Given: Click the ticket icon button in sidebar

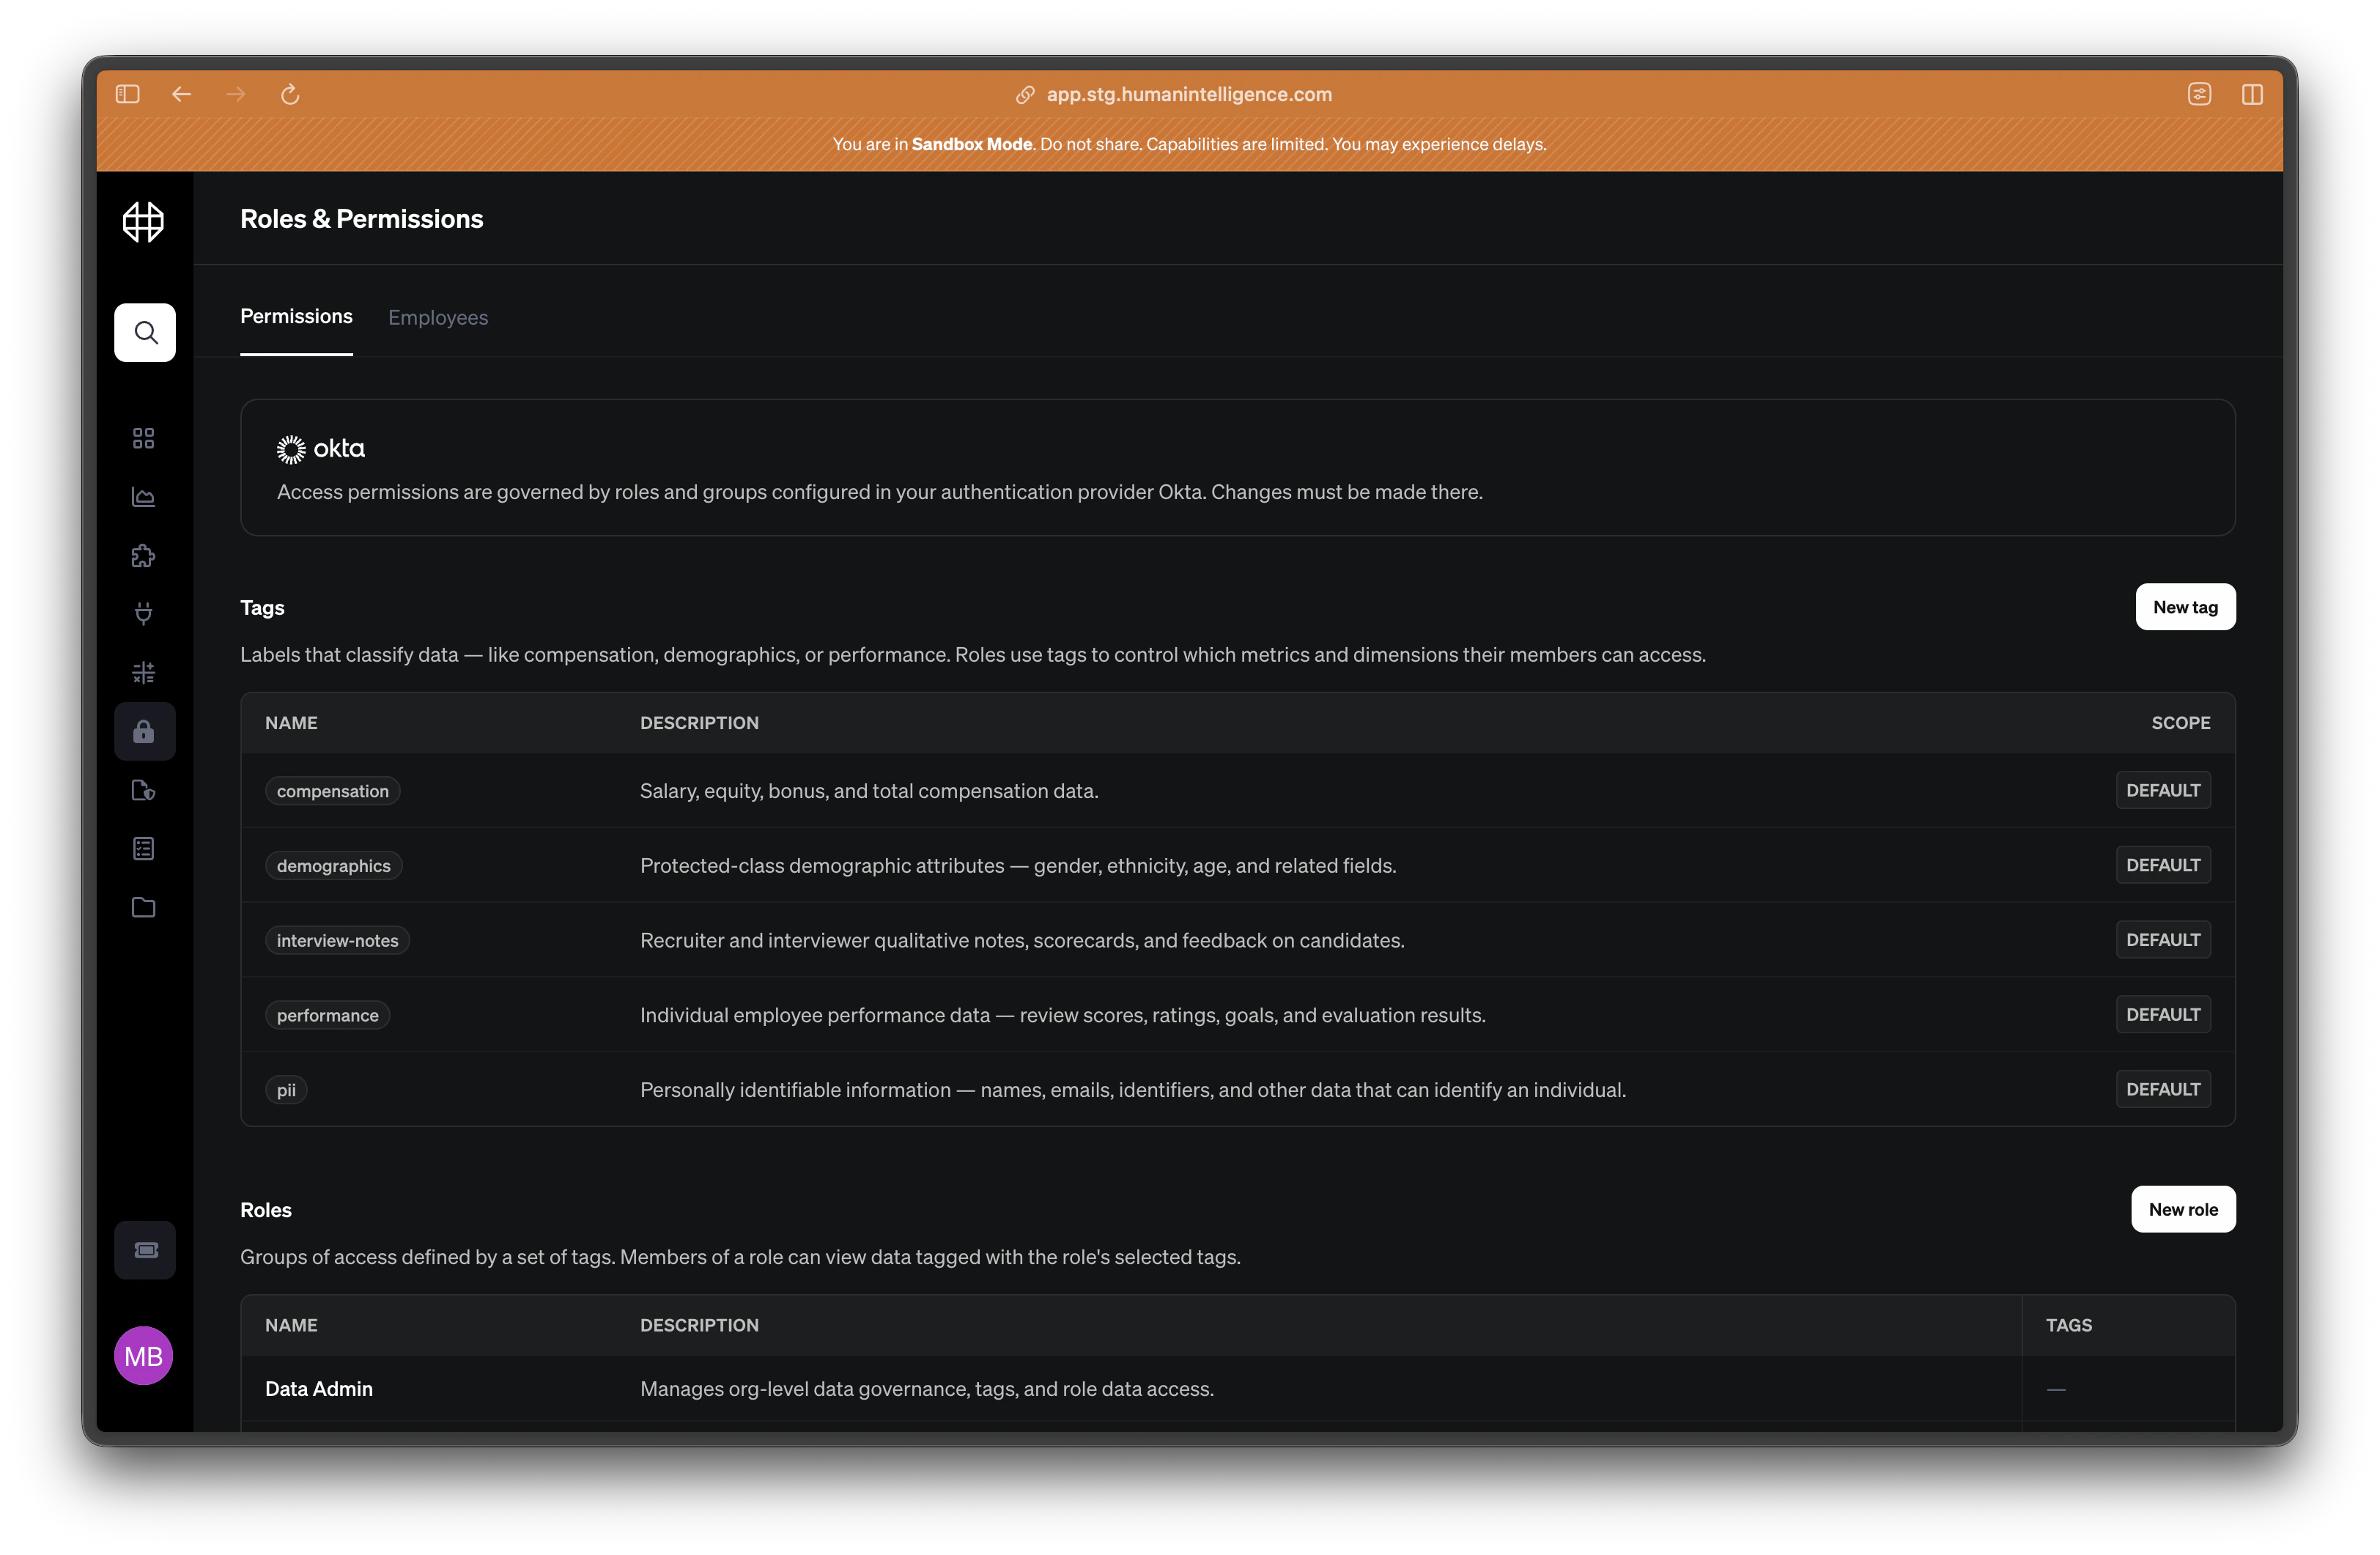Looking at the screenshot, I should point(145,1250).
